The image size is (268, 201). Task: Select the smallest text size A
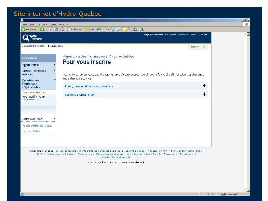[x=197, y=47]
